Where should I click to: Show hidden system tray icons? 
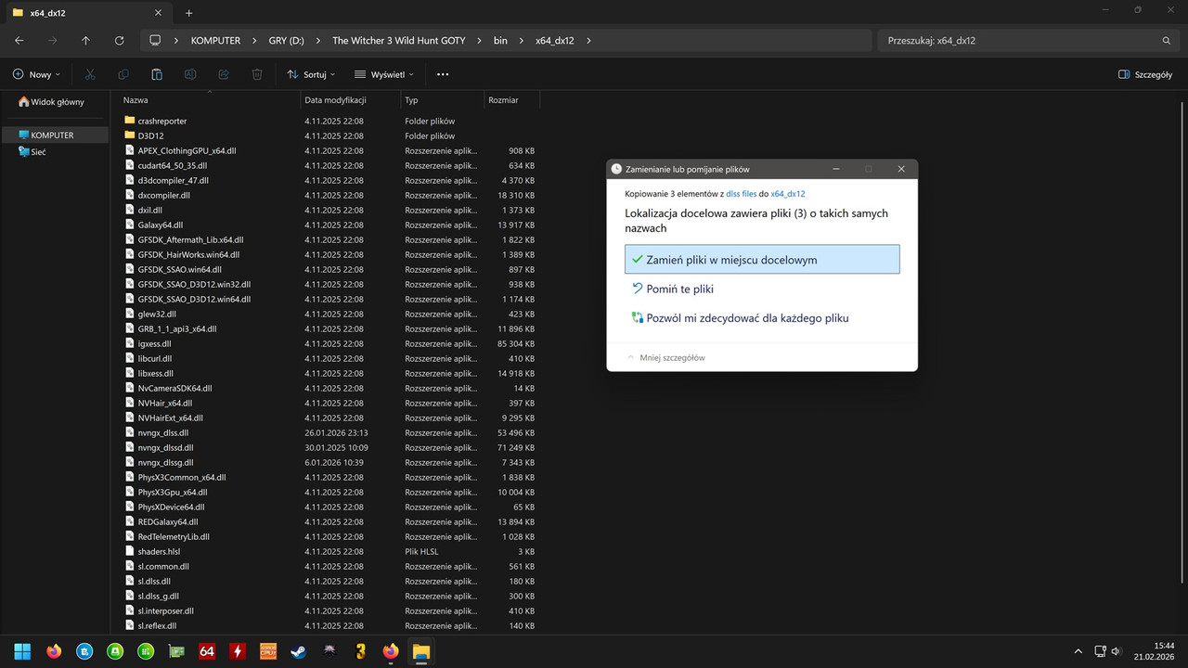point(1078,651)
